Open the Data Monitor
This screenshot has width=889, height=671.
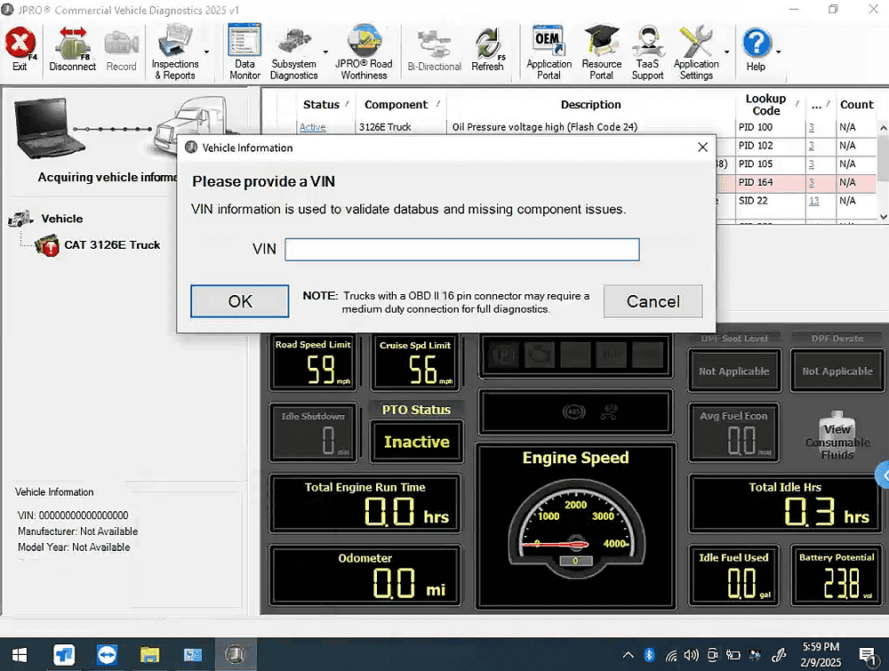[x=244, y=52]
